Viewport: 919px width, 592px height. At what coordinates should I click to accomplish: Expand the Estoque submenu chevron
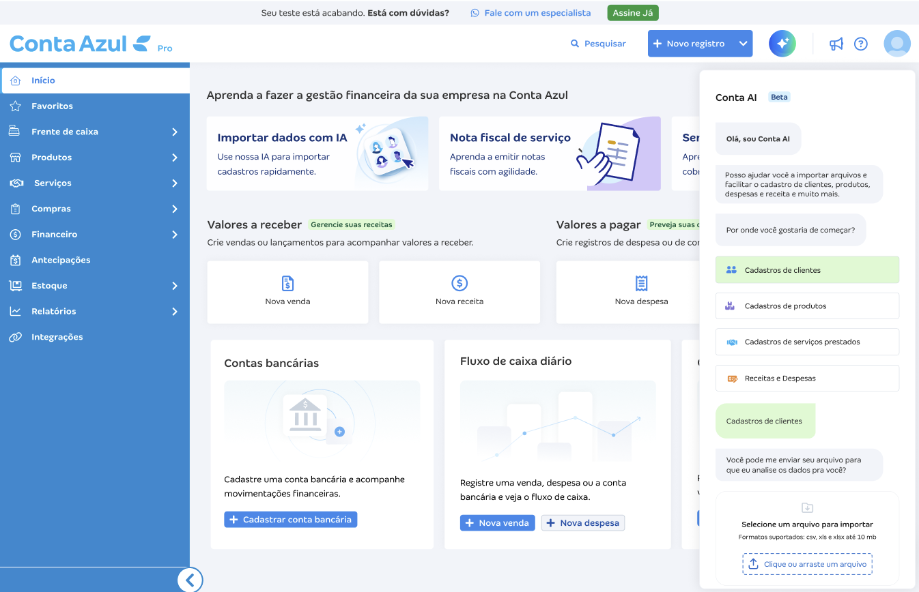tap(175, 286)
